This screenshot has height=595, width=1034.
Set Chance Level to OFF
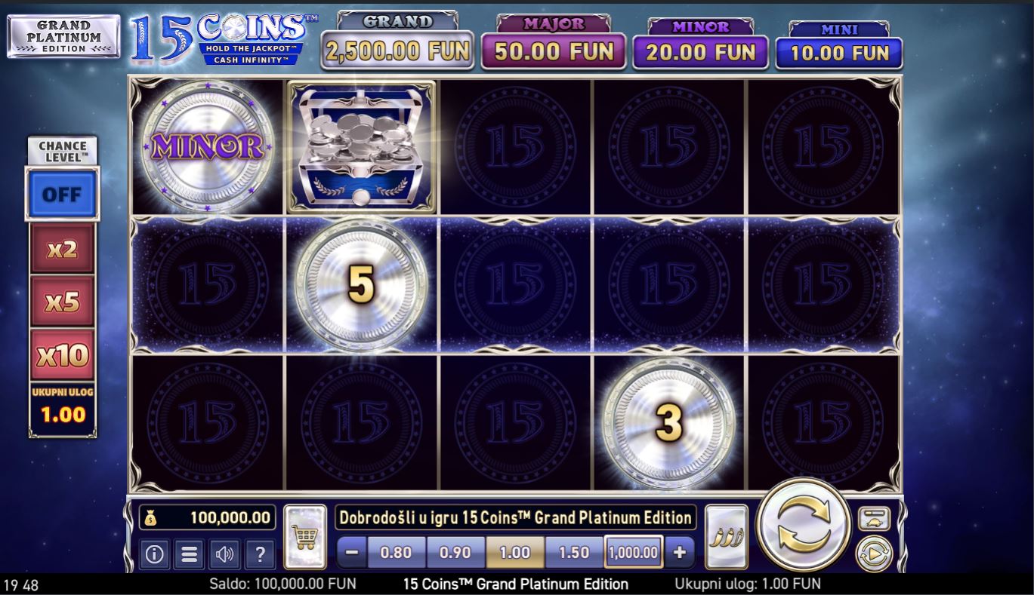point(62,195)
